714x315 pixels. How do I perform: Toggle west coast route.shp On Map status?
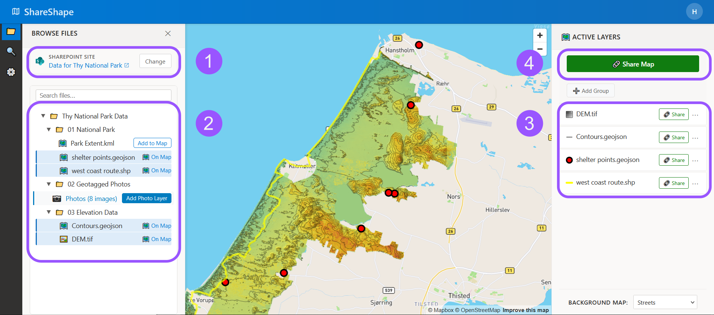tap(157, 171)
